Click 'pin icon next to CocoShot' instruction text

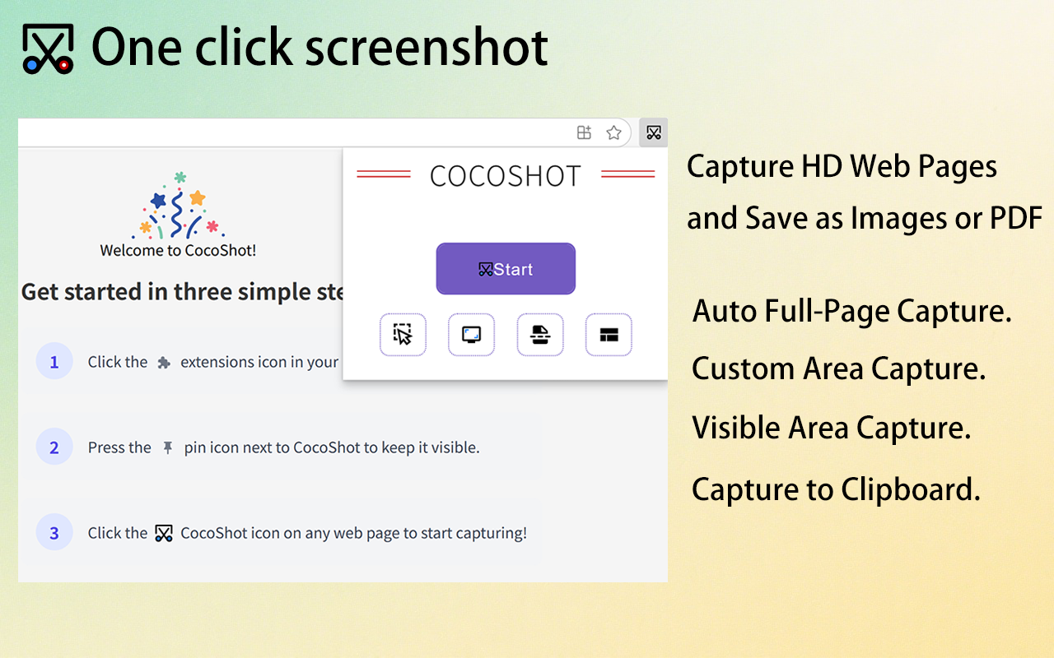click(x=332, y=448)
